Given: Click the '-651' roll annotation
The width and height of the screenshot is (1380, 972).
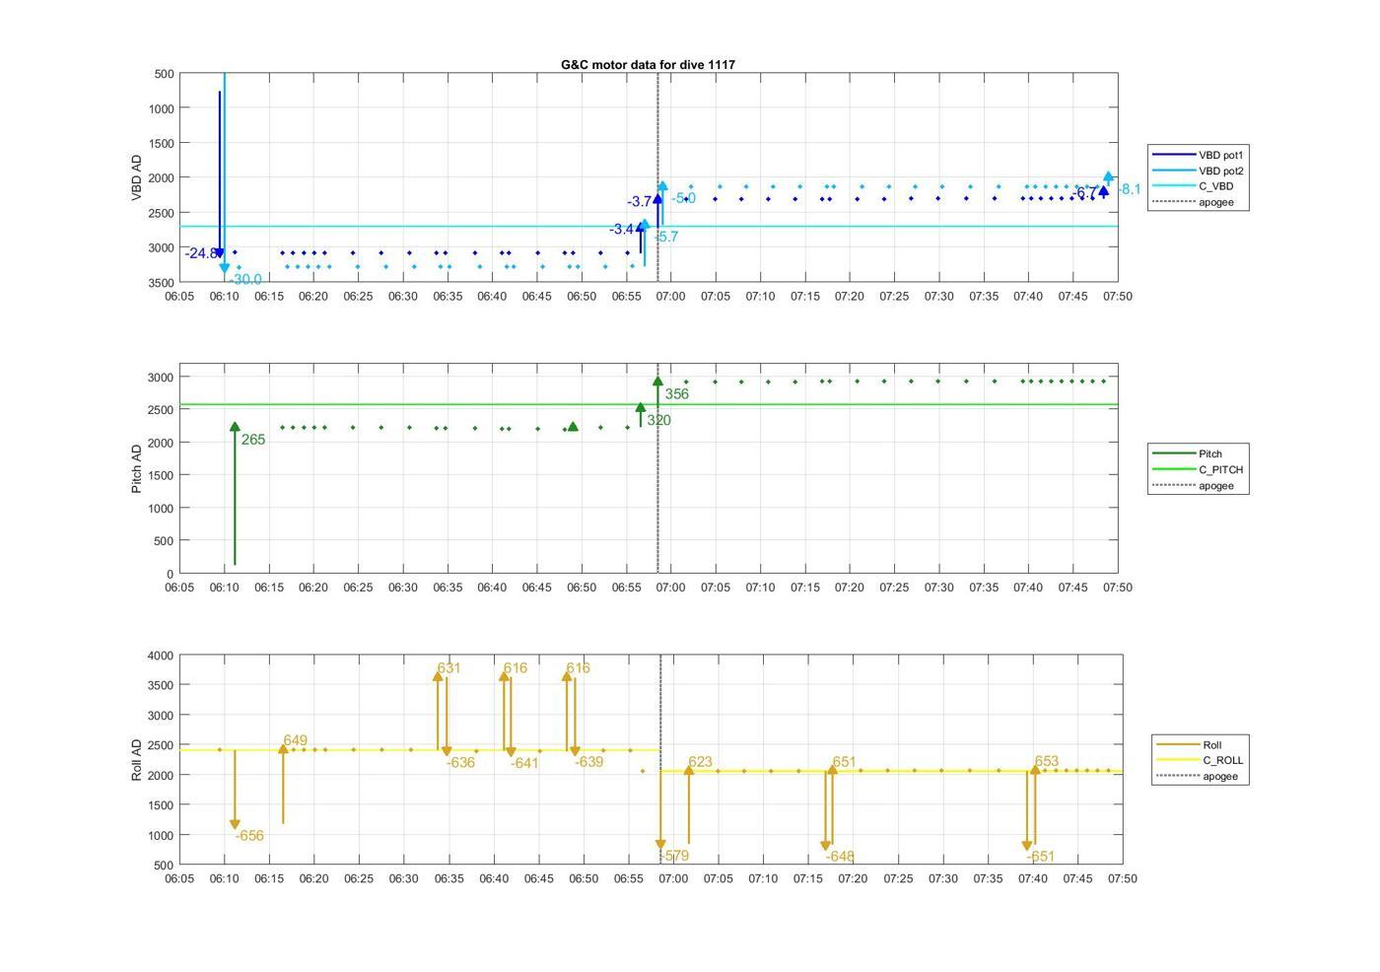Looking at the screenshot, I should [1040, 857].
